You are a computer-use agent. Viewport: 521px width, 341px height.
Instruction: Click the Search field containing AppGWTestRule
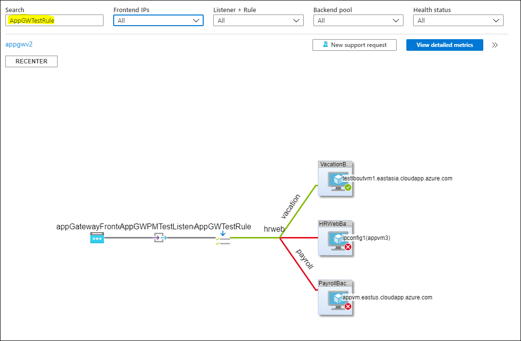coord(54,20)
